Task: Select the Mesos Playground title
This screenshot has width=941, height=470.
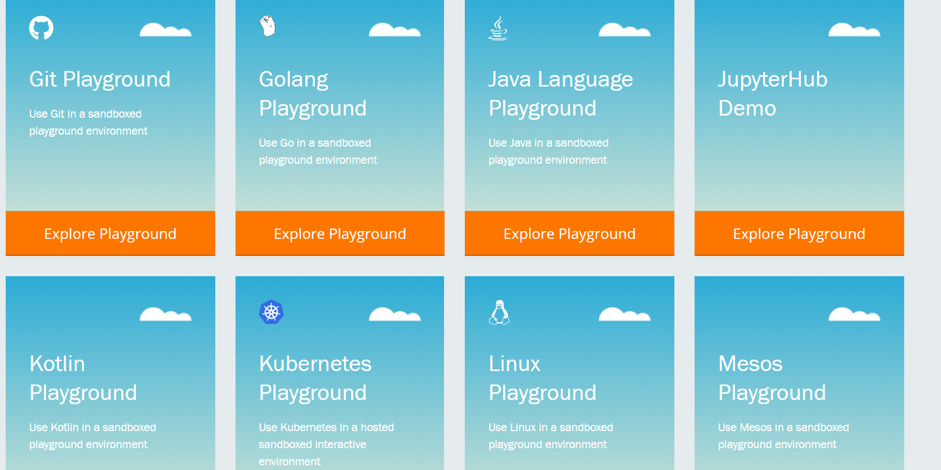Action: tap(772, 378)
